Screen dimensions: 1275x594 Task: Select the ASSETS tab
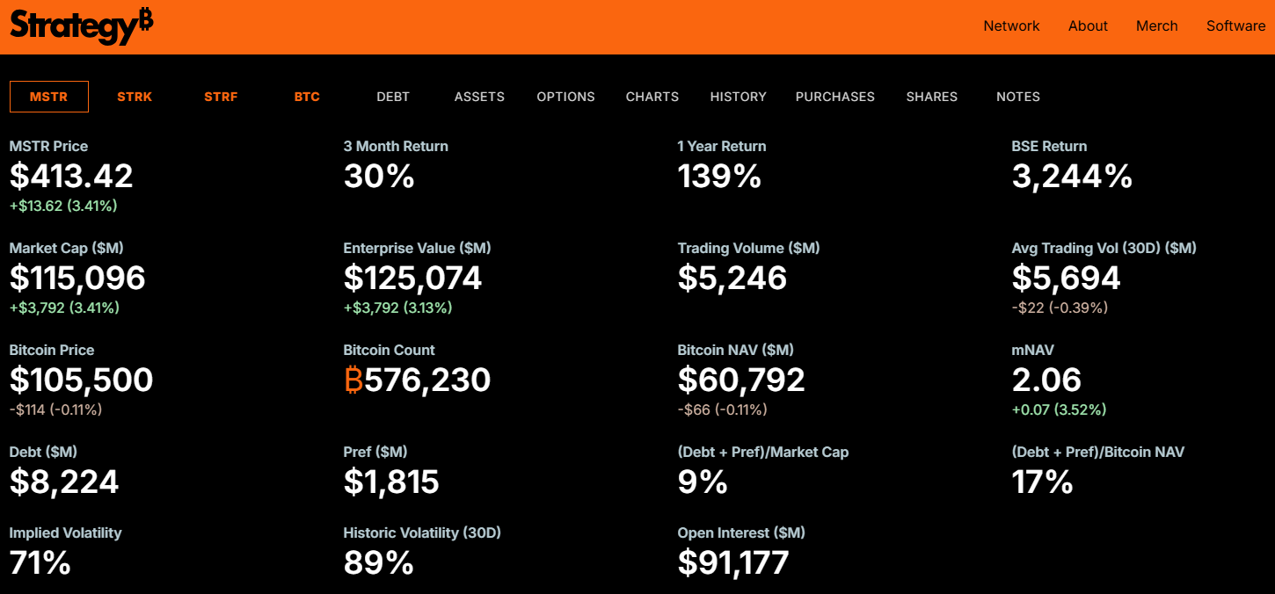pyautogui.click(x=479, y=97)
